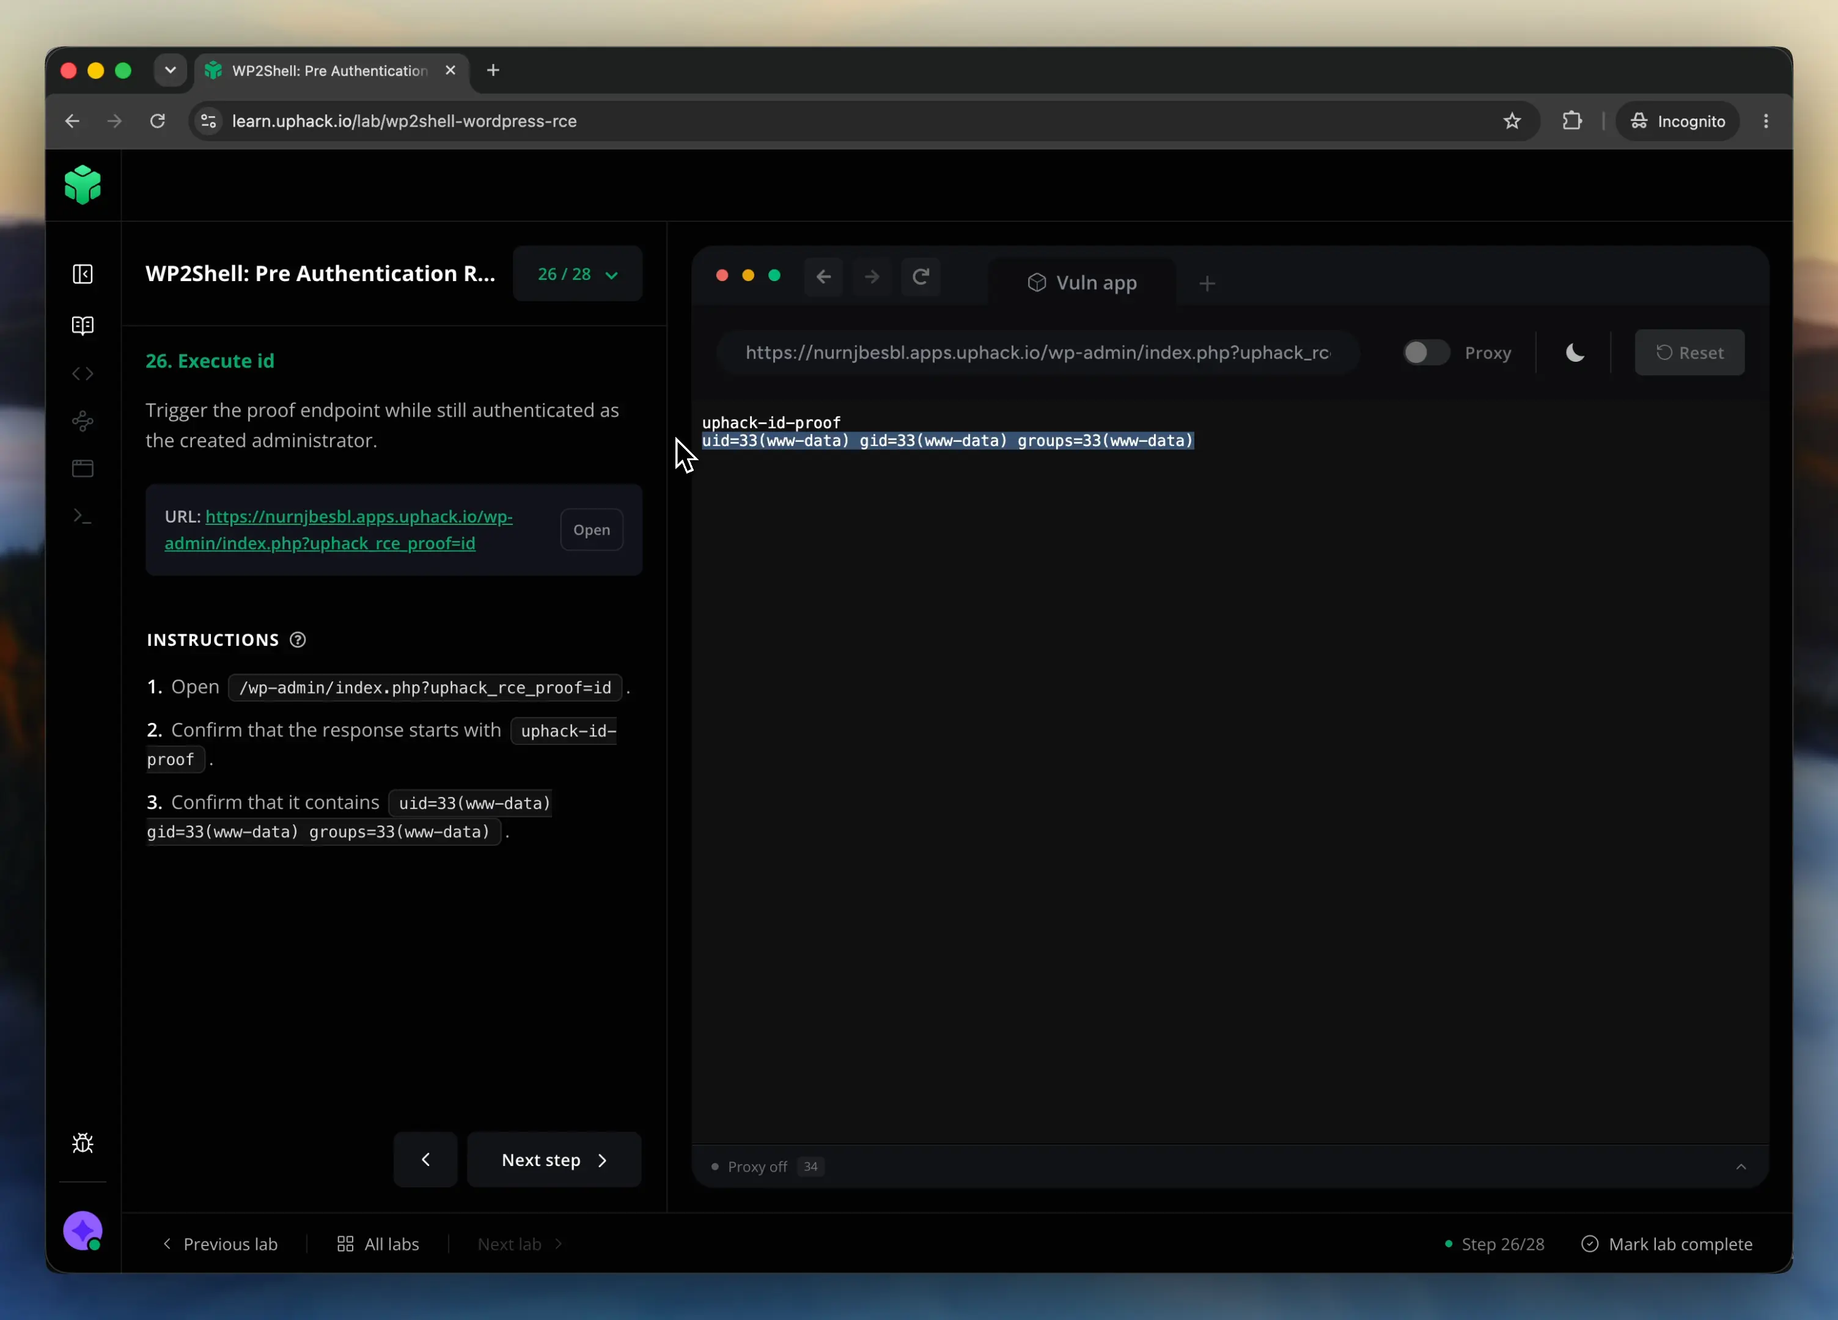
Task: Open All labs
Action: point(378,1244)
